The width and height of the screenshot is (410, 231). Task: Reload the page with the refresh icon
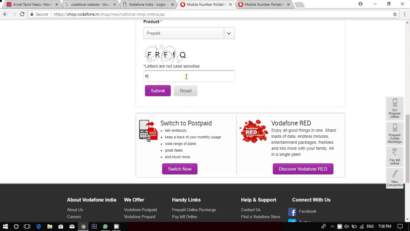tap(22, 14)
